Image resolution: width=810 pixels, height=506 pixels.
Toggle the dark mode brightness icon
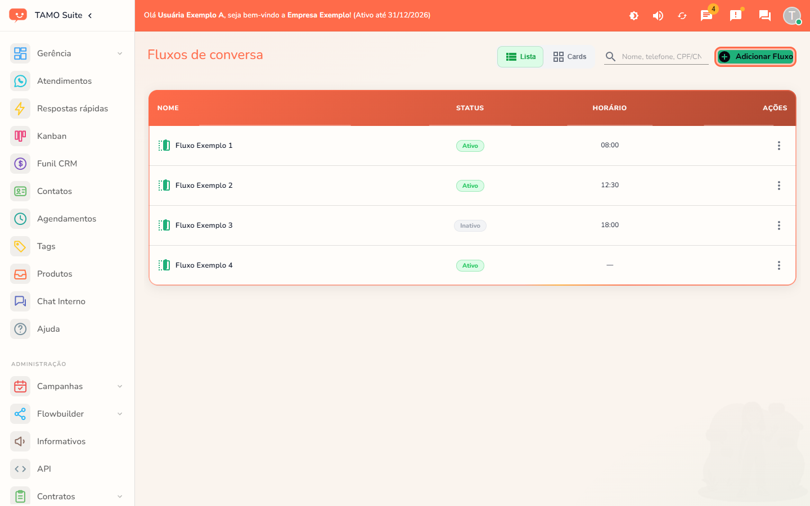[634, 16]
